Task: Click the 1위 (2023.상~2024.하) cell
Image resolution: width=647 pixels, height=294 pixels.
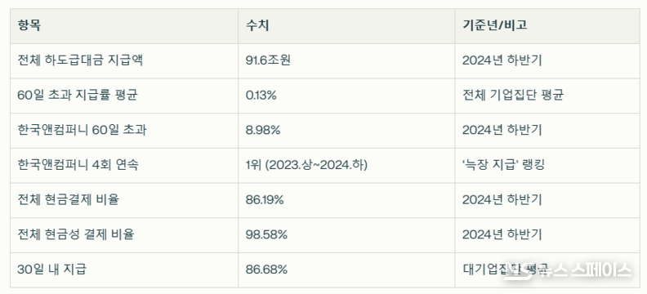Action: [x=306, y=165]
